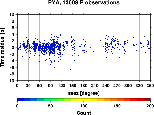Click the colorbar tick label 200
Image resolution: width=154 pixels, height=115 pixels.
(x=150, y=106)
